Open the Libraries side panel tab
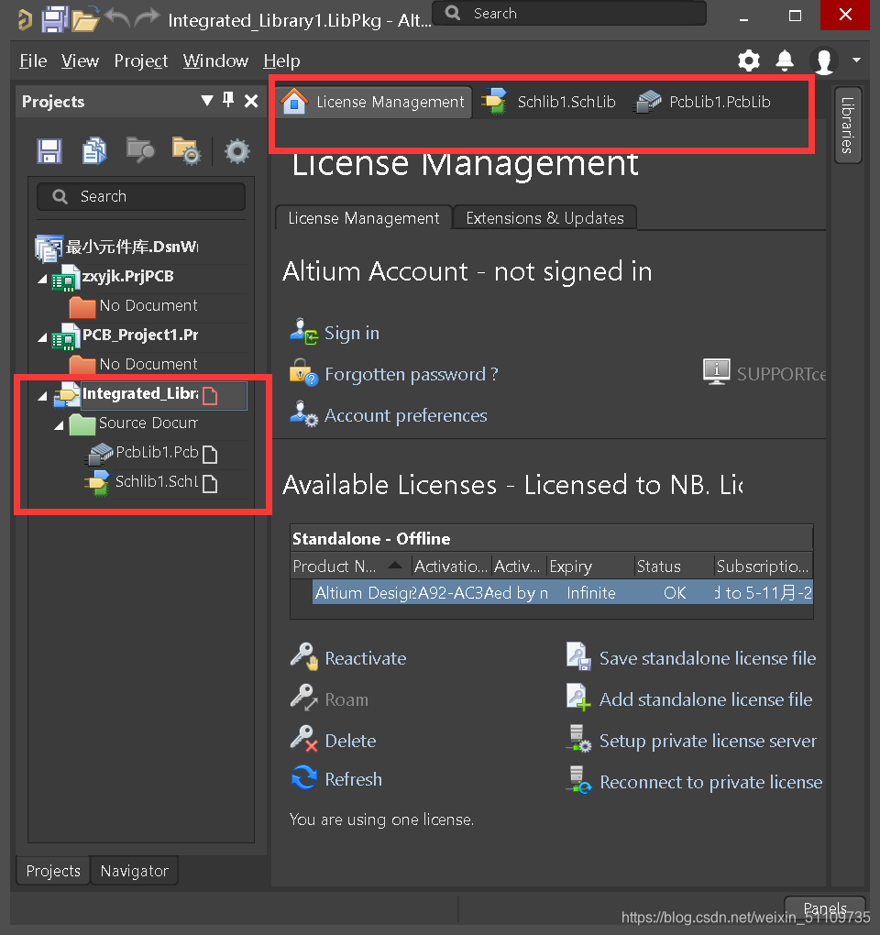The width and height of the screenshot is (880, 935). point(847,126)
